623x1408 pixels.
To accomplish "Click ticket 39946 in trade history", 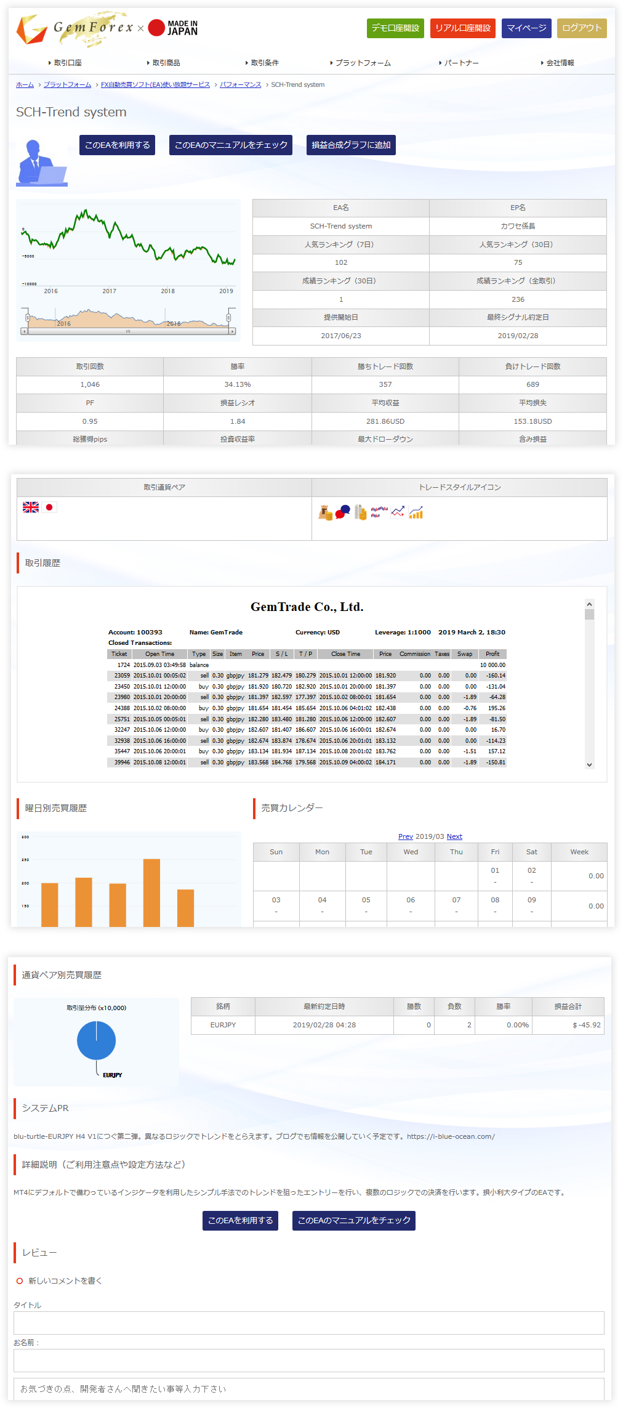I will pyautogui.click(x=122, y=763).
